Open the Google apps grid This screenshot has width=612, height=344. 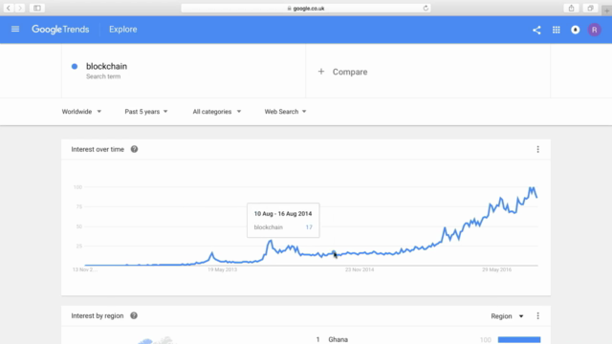(557, 30)
